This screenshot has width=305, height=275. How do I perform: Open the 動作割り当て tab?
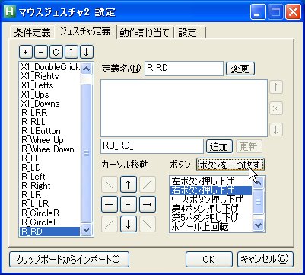tap(145, 33)
